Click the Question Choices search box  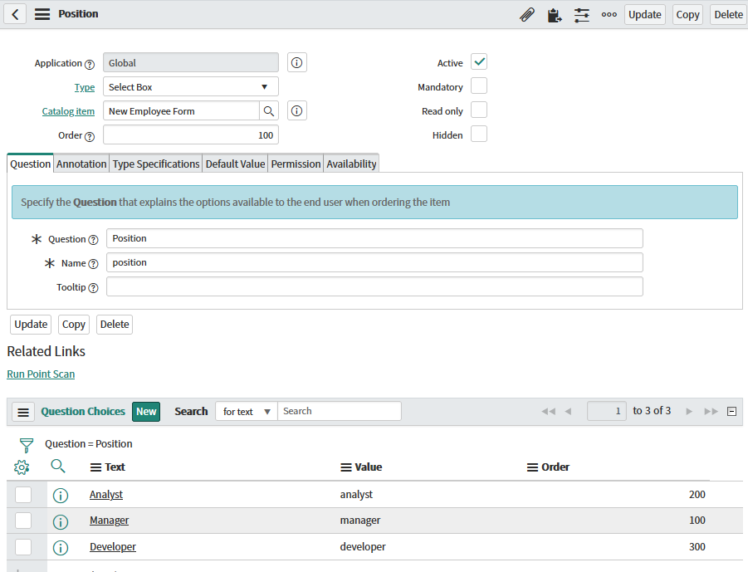point(340,411)
